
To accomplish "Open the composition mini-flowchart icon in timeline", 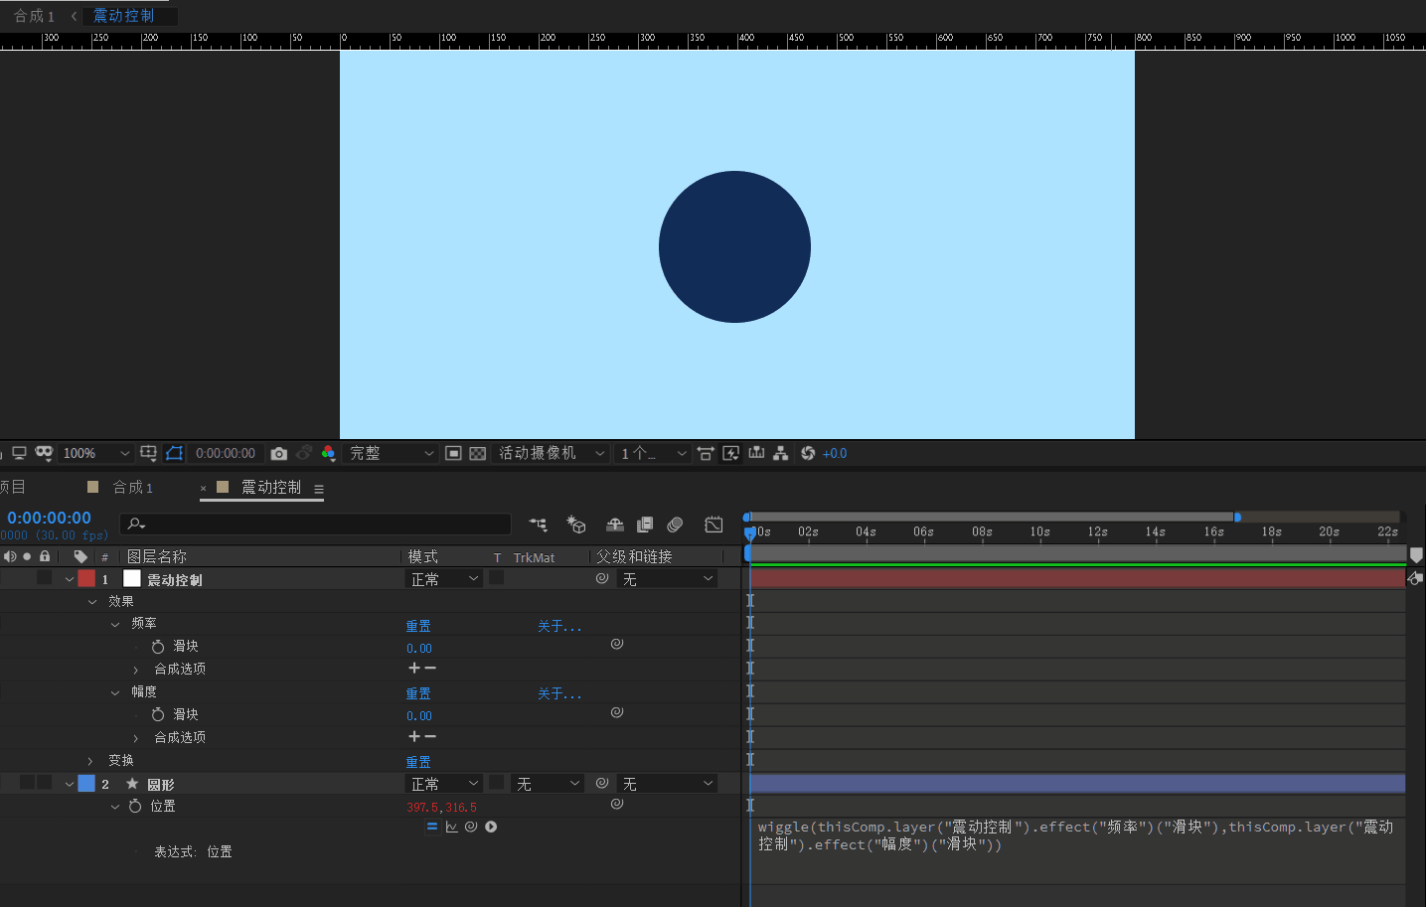I will pyautogui.click(x=539, y=525).
